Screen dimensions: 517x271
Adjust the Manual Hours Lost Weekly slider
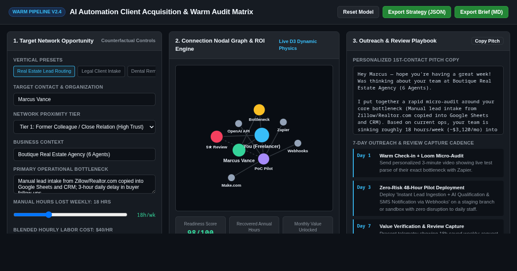pyautogui.click(x=70, y=215)
